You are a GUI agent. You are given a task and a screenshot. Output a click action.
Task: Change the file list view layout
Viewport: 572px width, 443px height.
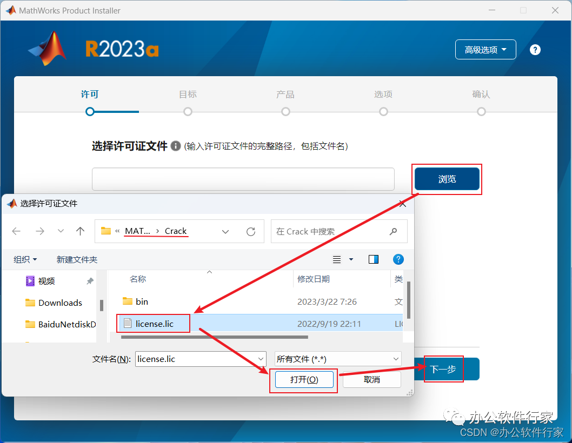(337, 259)
